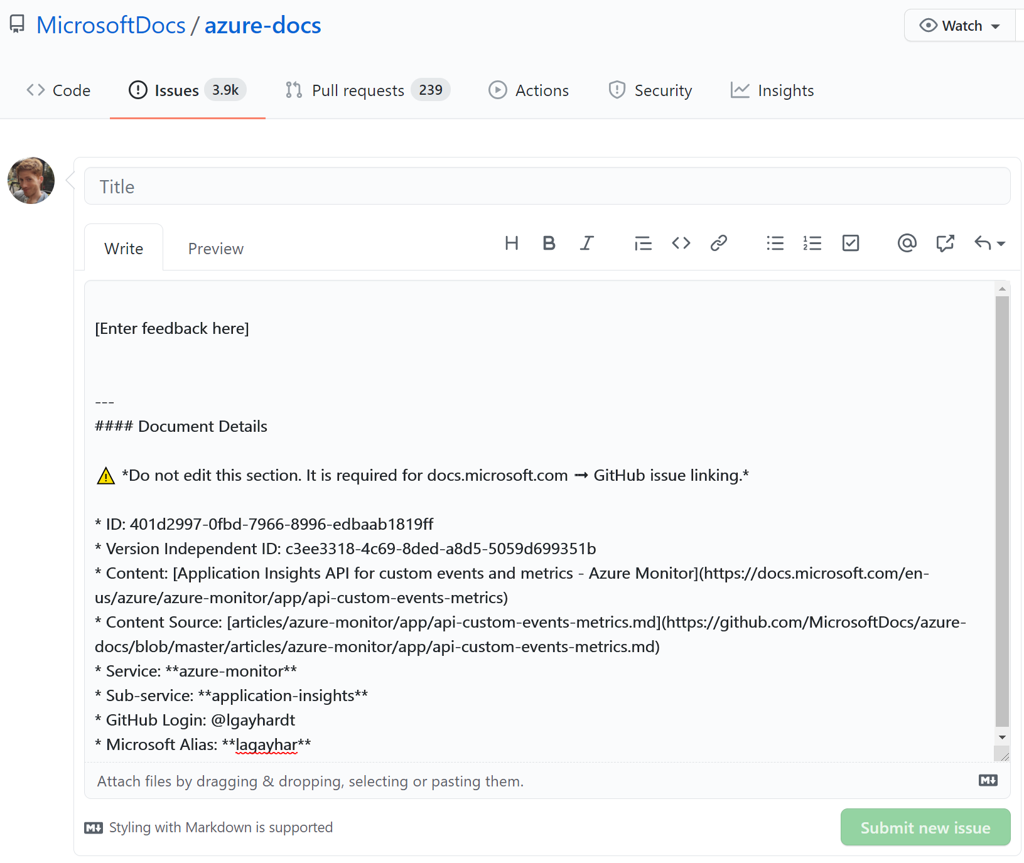Add a link with the chain icon

(x=719, y=243)
